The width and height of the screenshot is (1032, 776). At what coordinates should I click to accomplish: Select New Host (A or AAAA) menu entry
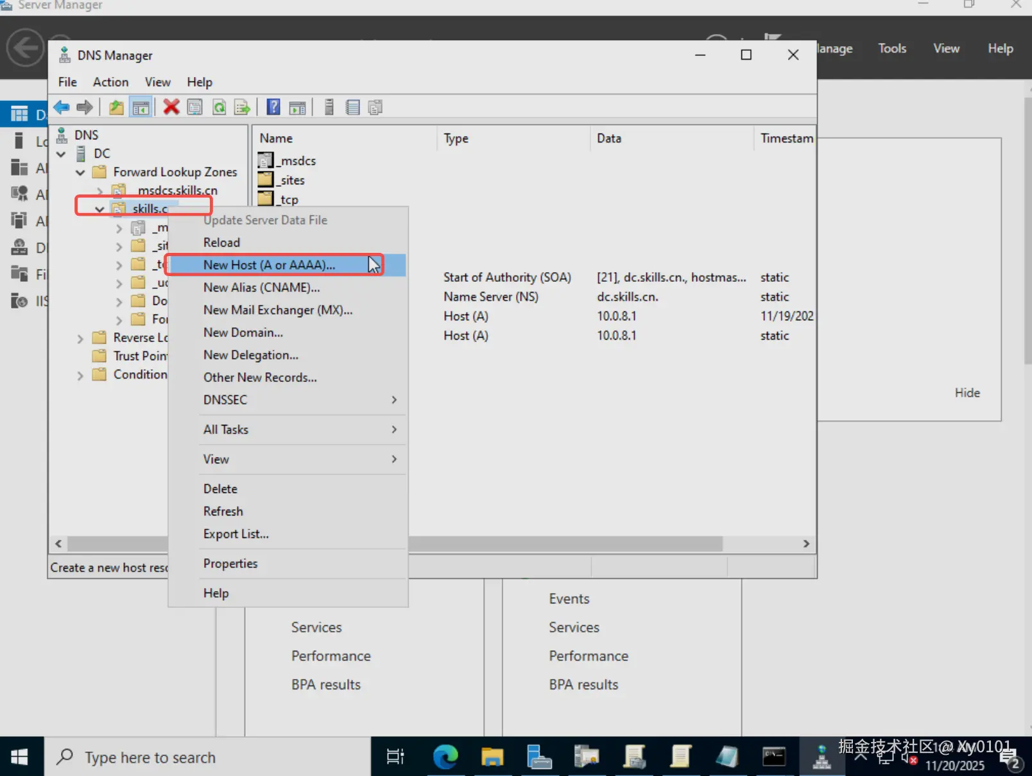click(x=269, y=265)
